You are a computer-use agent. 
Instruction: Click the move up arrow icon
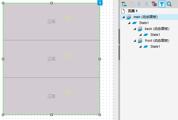(139, 4)
